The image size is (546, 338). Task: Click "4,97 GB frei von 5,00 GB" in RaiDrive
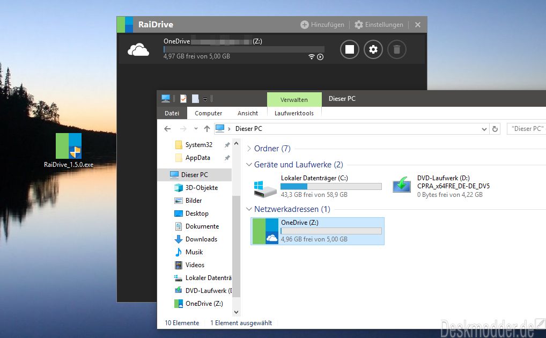(197, 56)
